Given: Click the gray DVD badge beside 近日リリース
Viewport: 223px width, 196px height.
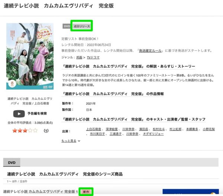Looking at the screenshot, I should [x=67, y=26].
